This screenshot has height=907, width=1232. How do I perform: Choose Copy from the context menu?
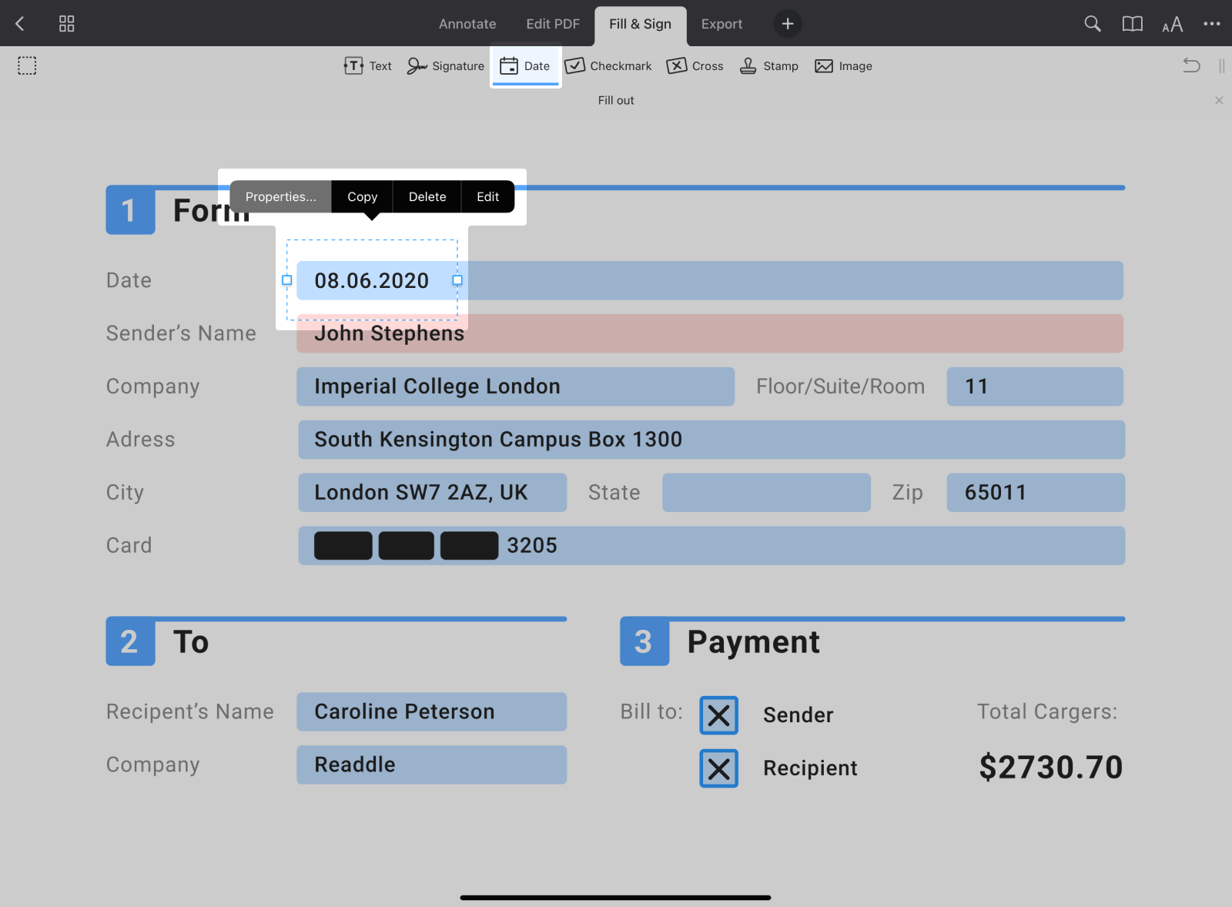pyautogui.click(x=361, y=196)
